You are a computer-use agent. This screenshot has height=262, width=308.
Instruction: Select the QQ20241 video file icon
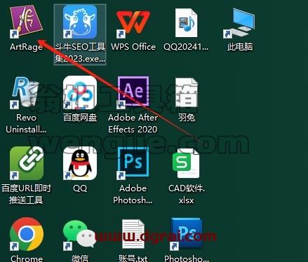(187, 23)
